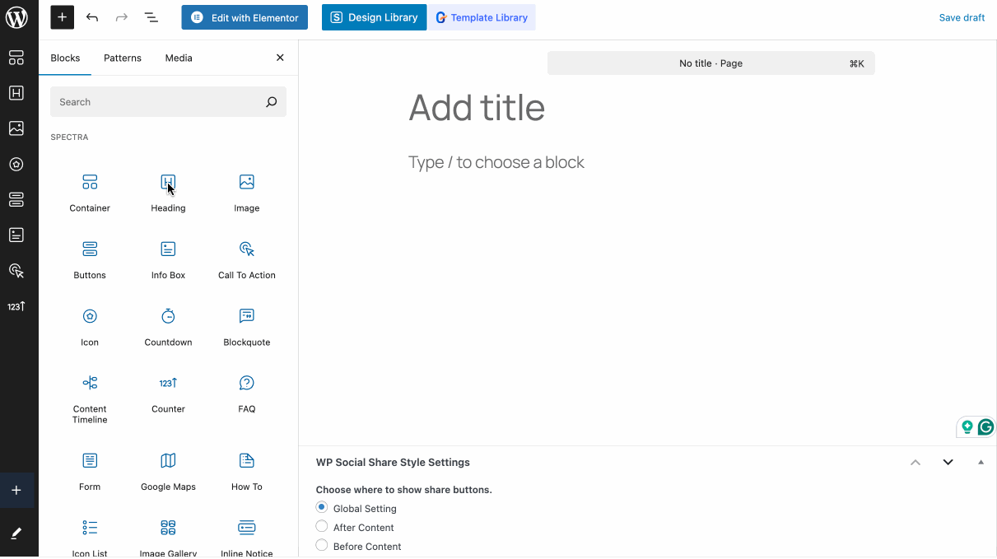Viewport: 997px width, 559px height.
Task: Click Edit with Elementor button
Action: 245,17
